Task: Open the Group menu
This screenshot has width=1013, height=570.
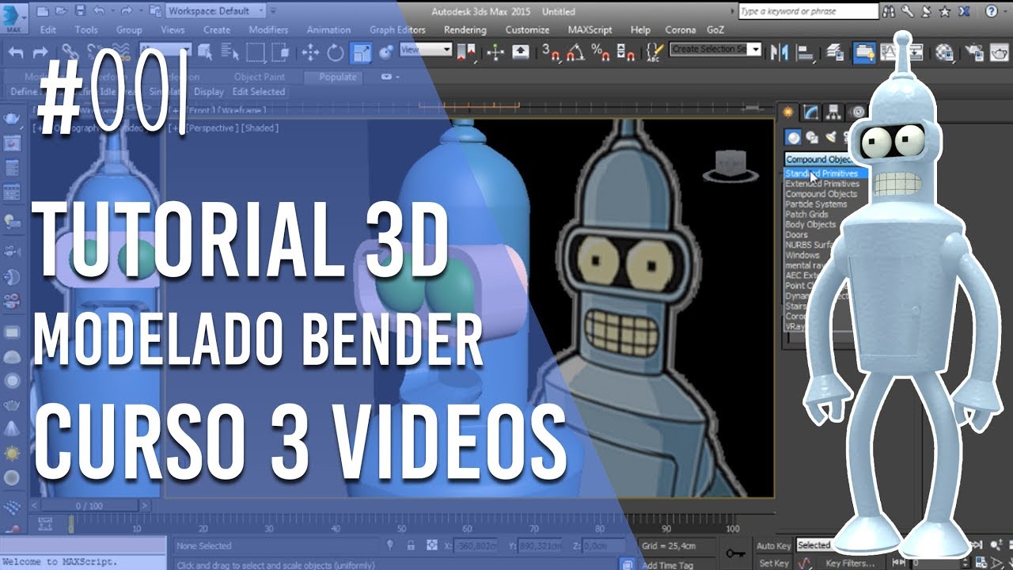Action: tap(129, 30)
